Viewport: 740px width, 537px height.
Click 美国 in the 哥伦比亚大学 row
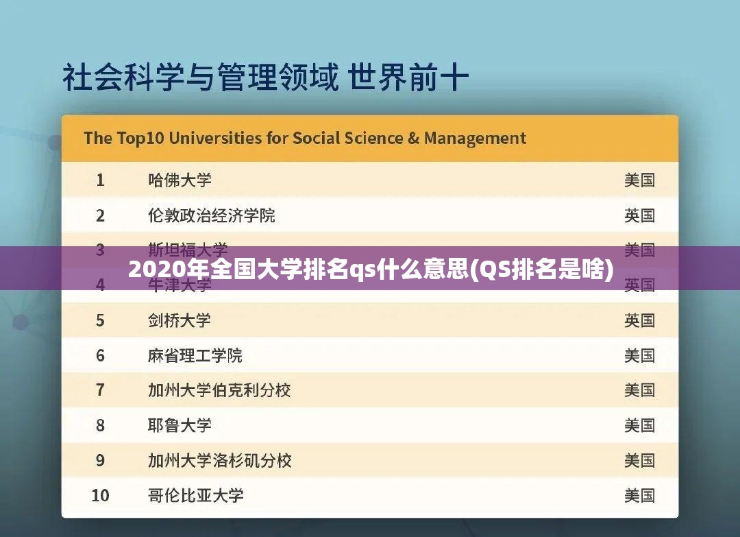click(x=639, y=495)
